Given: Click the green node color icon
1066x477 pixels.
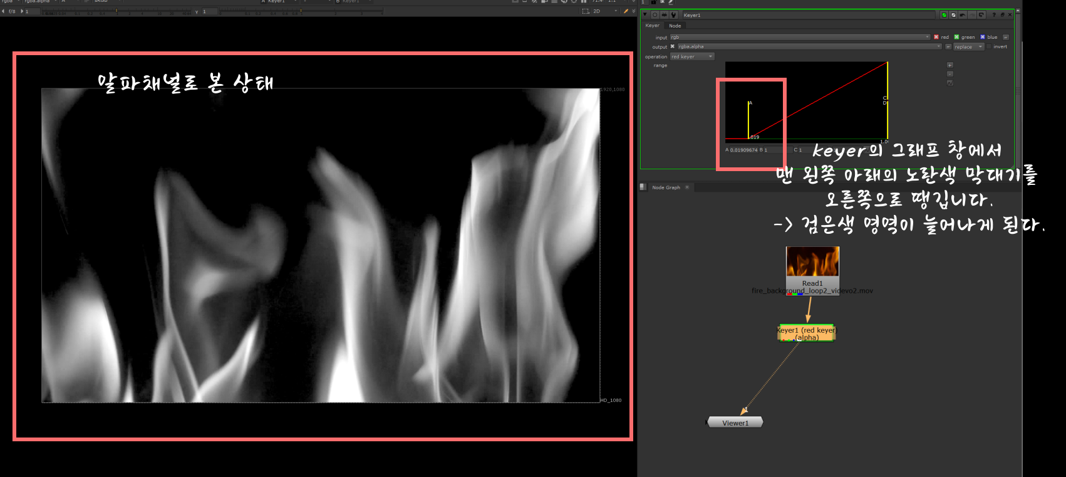Looking at the screenshot, I should 944,15.
